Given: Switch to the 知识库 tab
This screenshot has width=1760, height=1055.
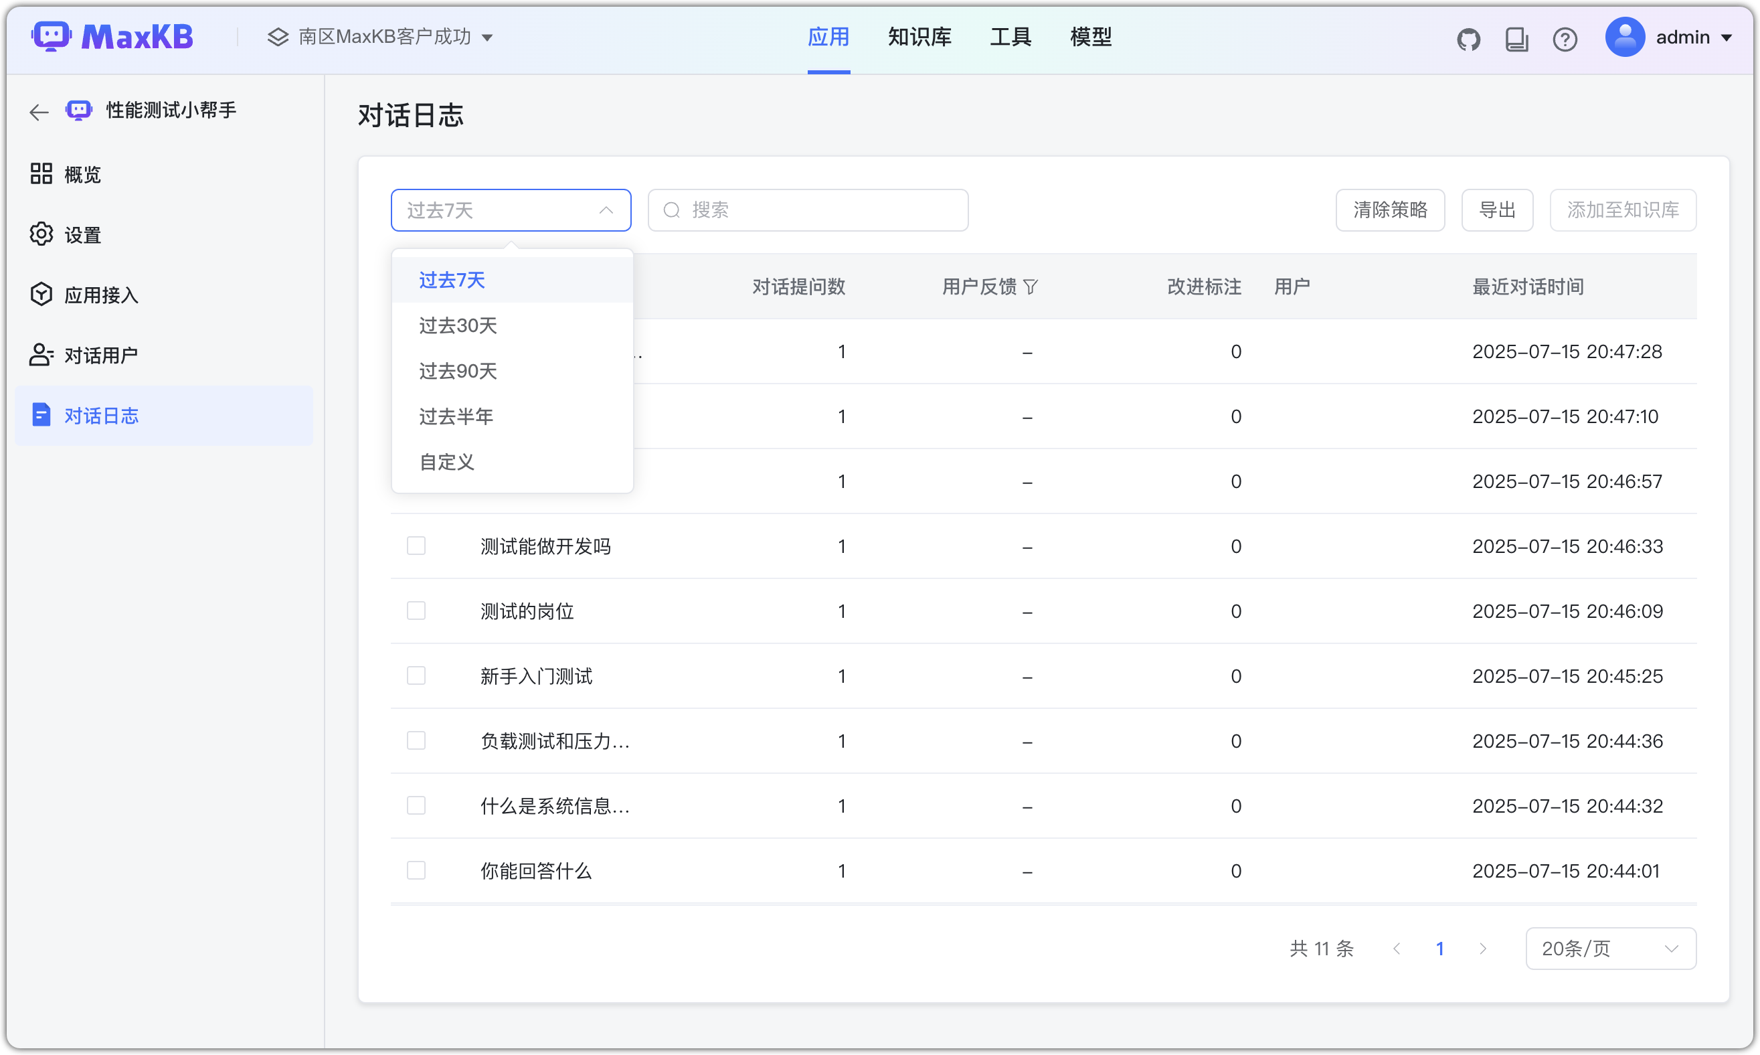Looking at the screenshot, I should click(x=919, y=37).
